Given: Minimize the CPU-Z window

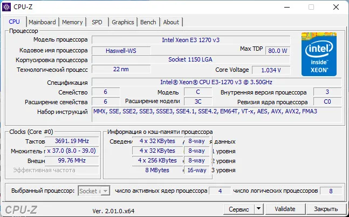Looking at the screenshot, I should (287, 7).
